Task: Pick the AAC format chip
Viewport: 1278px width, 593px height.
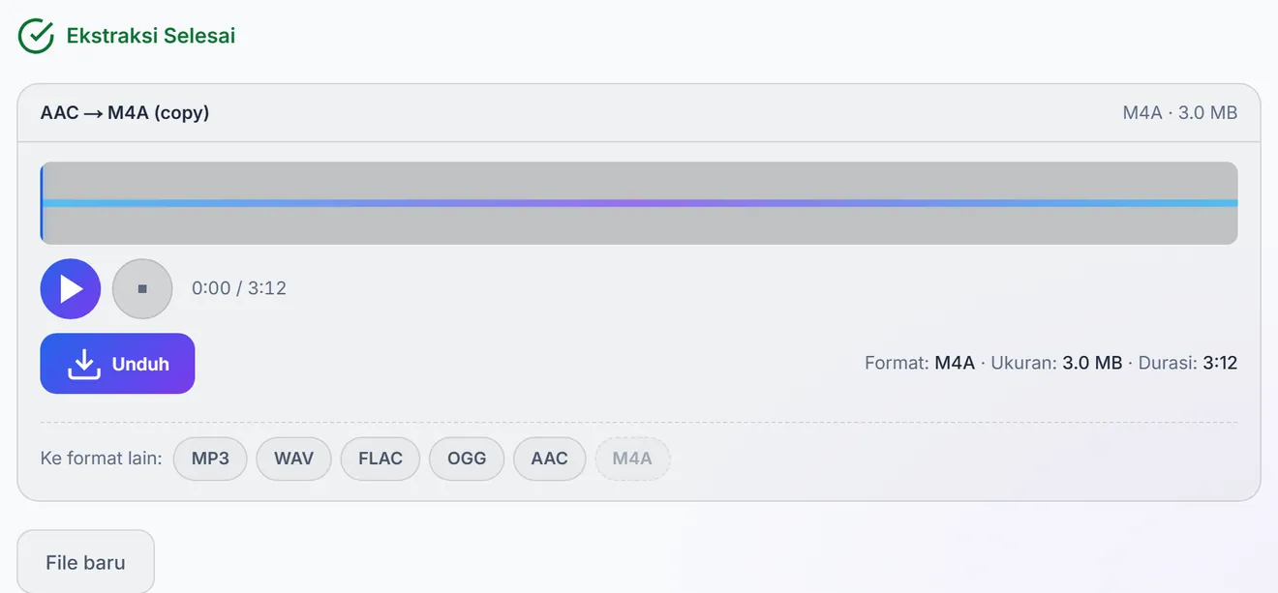Action: point(549,459)
